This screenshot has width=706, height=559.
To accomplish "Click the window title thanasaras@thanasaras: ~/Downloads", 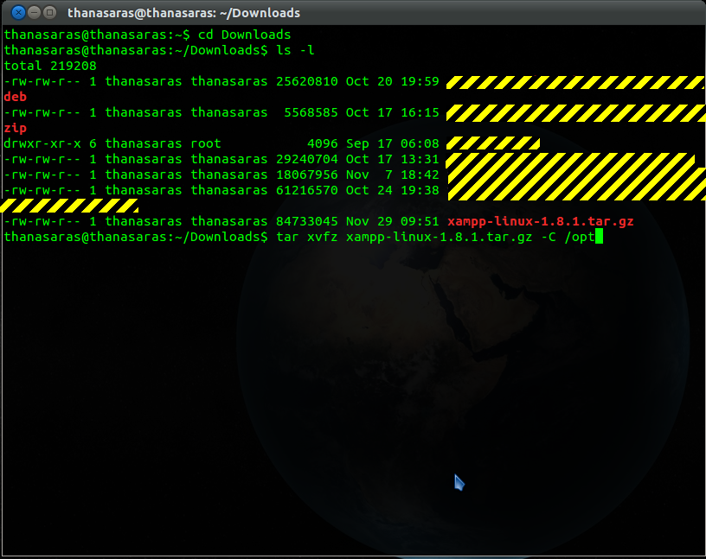I will pos(183,13).
